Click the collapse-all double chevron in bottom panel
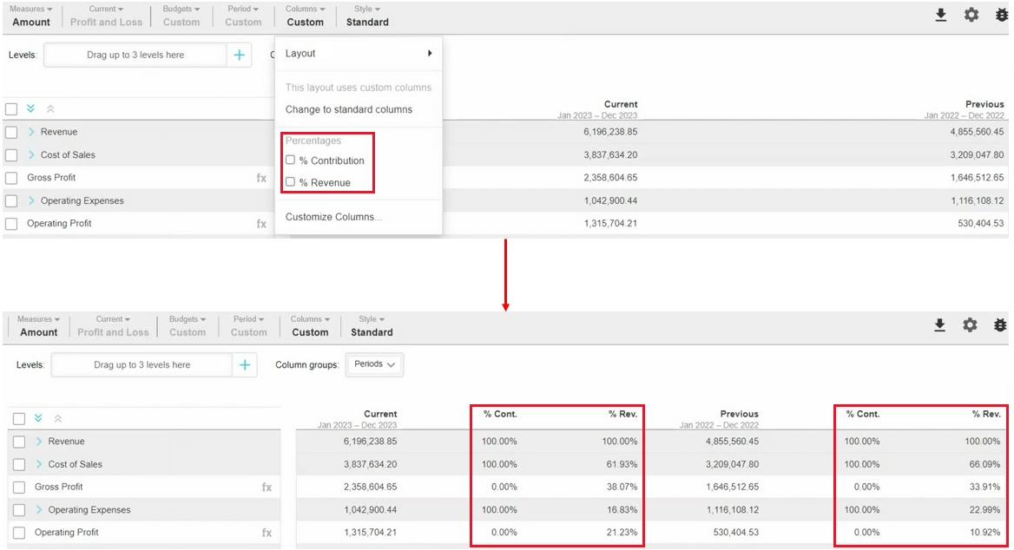Image resolution: width=1014 pixels, height=550 pixels. tap(58, 418)
